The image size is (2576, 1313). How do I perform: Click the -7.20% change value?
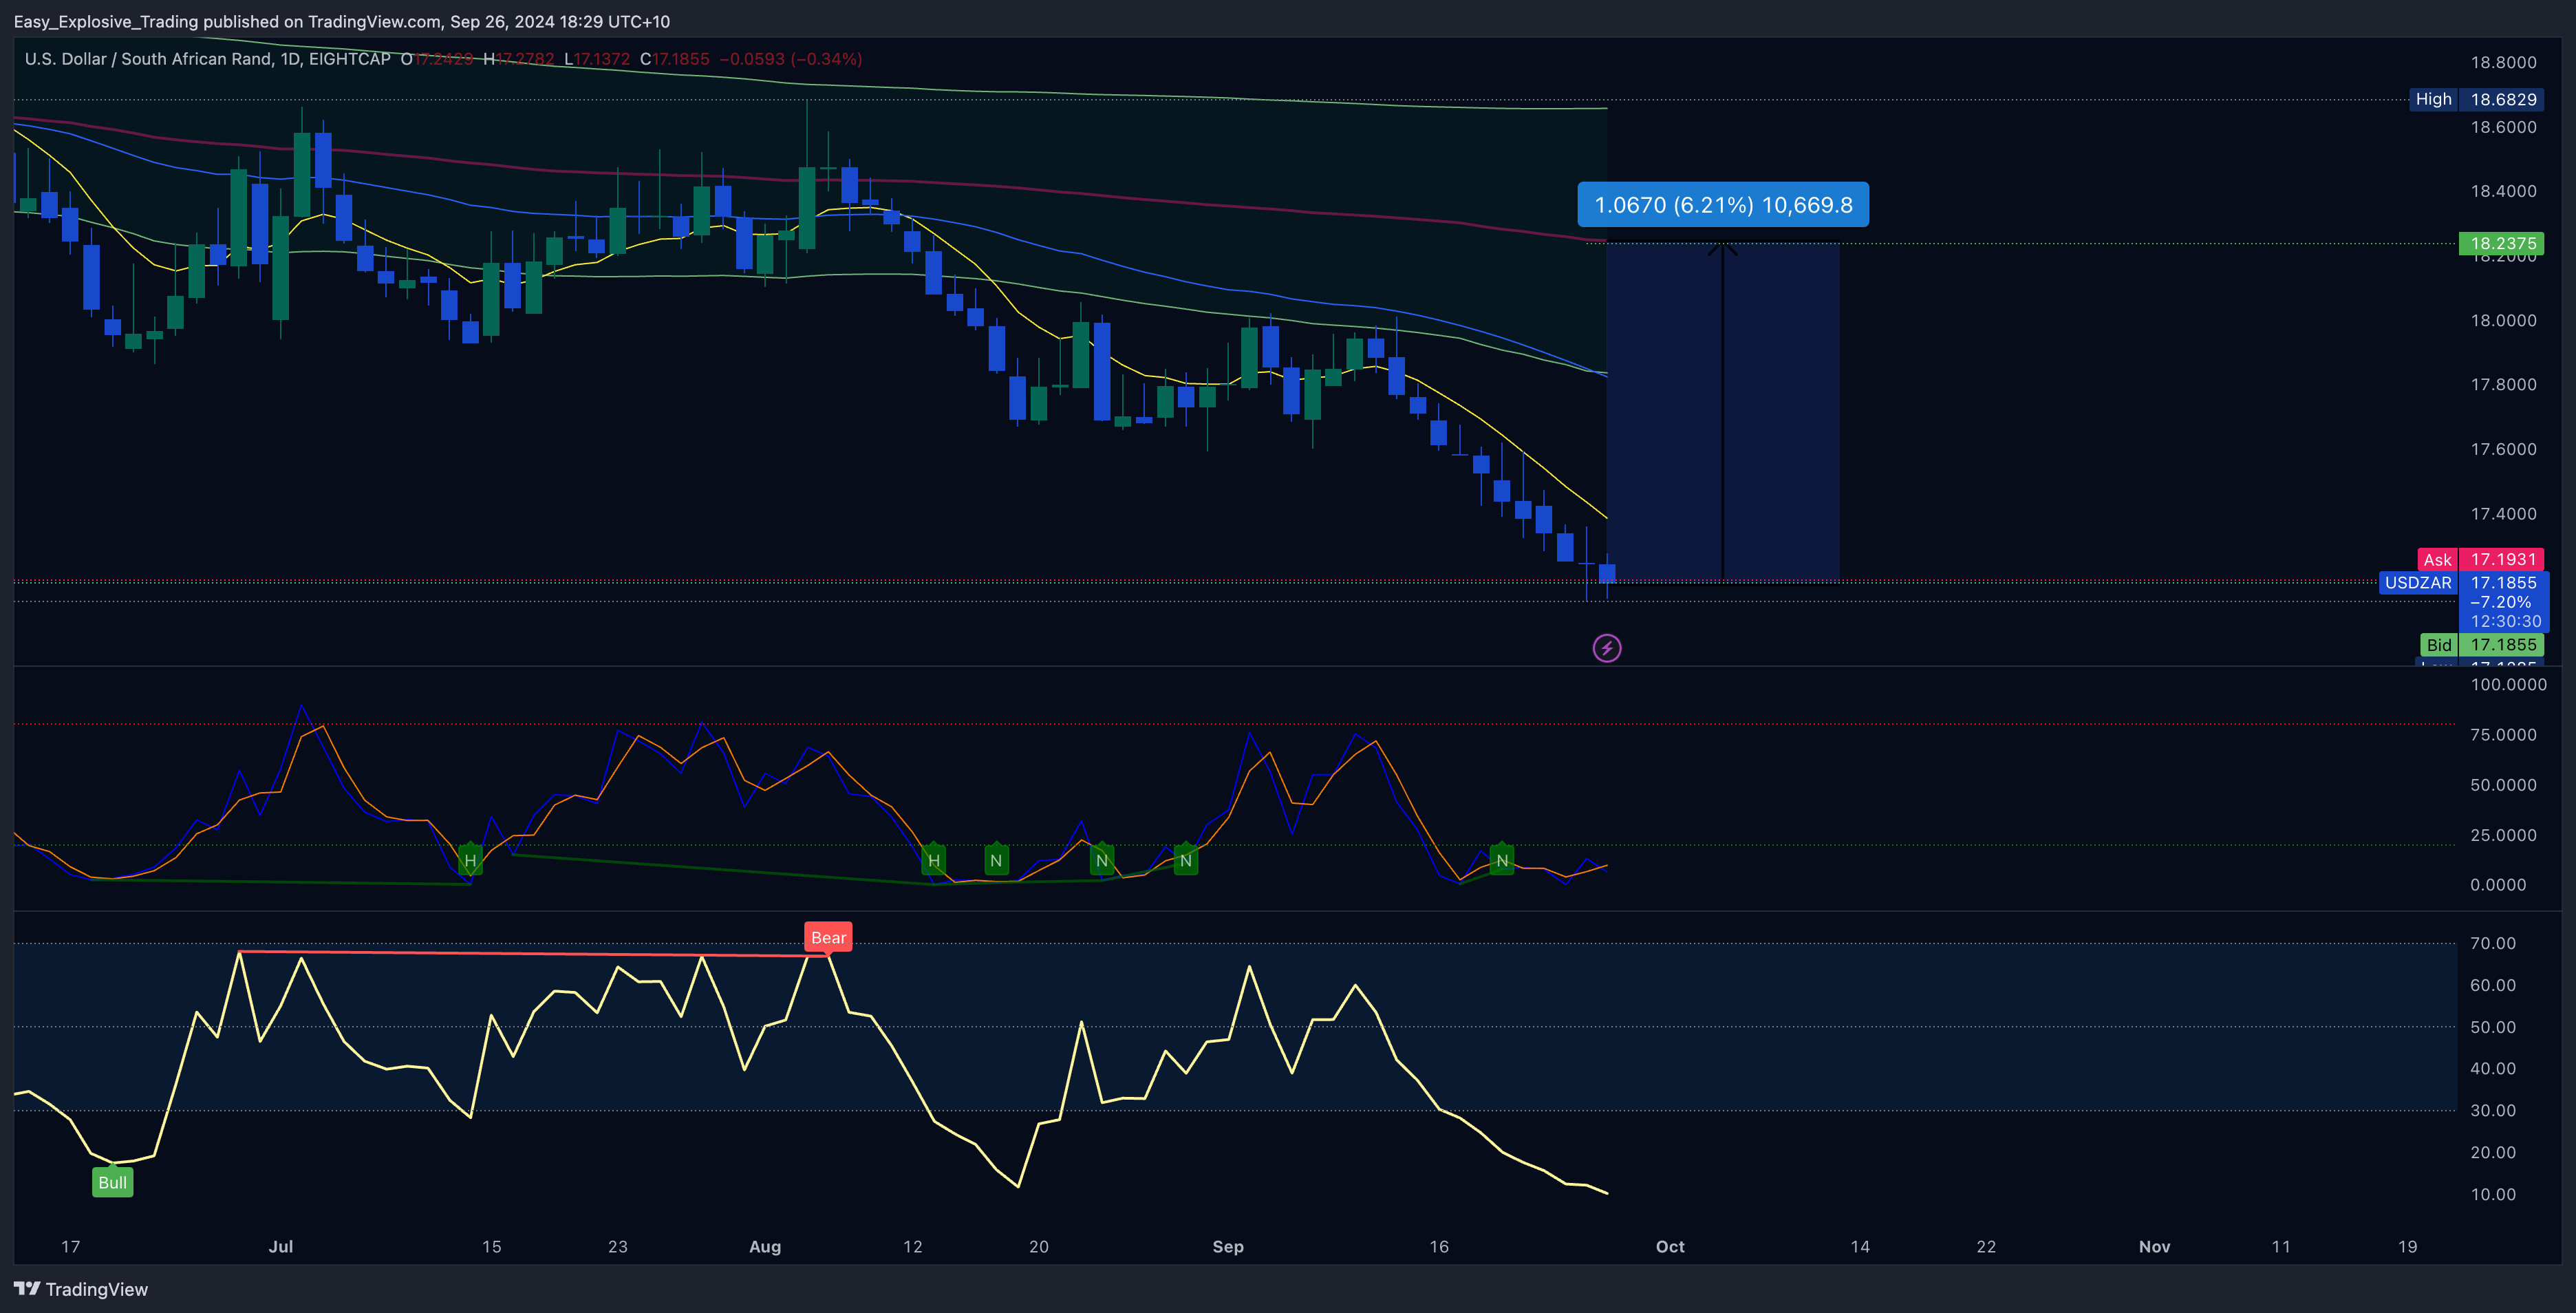tap(2500, 602)
